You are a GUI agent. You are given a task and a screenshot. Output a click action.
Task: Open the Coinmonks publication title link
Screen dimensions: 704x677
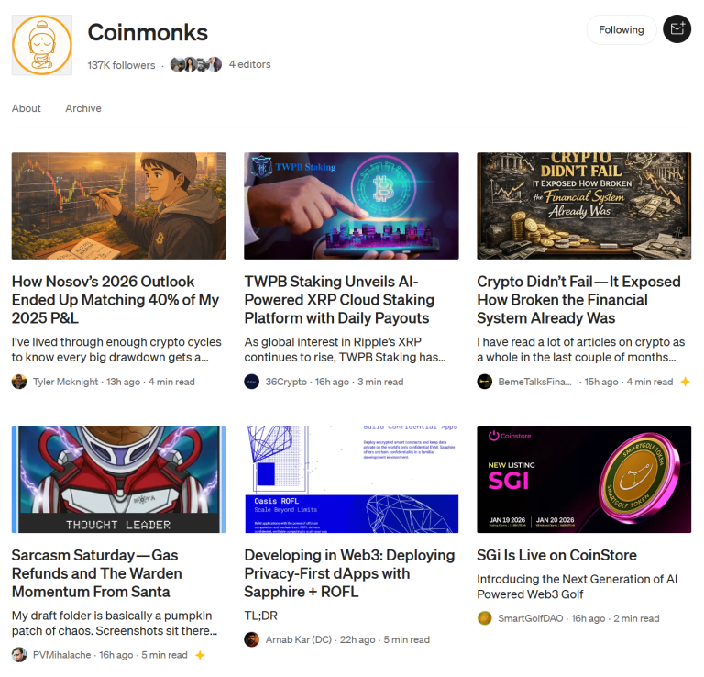pos(148,32)
